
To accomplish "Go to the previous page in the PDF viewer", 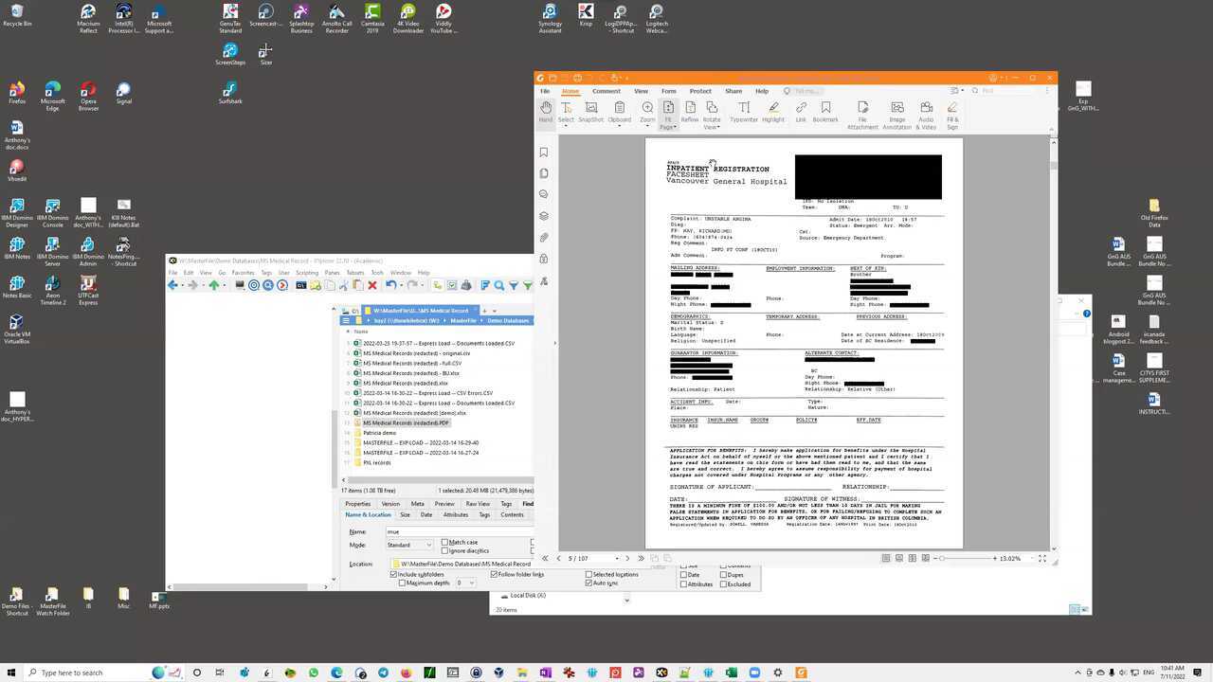I will click(558, 559).
